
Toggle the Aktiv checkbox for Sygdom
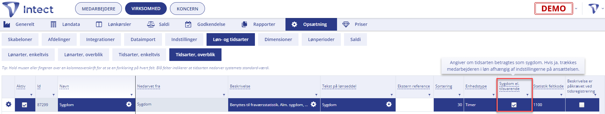click(25, 105)
